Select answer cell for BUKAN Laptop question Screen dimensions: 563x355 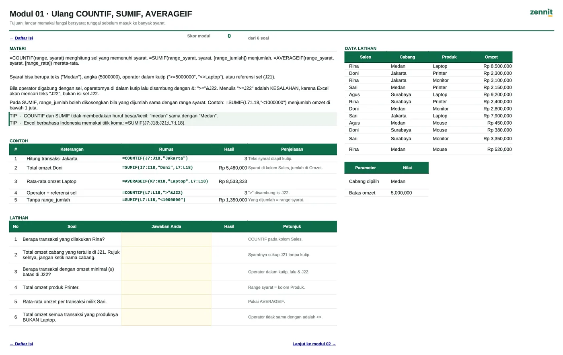point(166,317)
